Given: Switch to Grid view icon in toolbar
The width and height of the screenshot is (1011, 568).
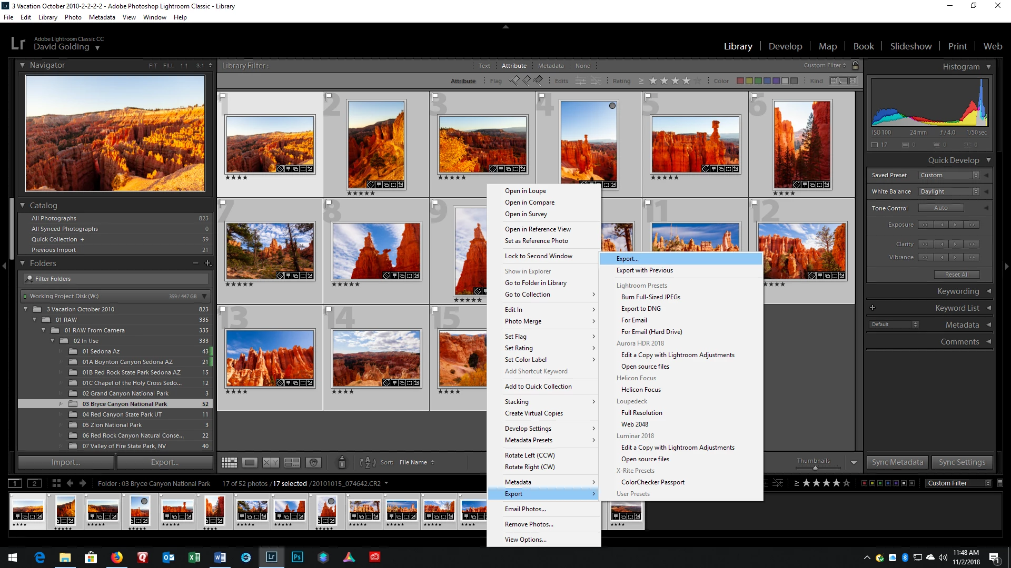Looking at the screenshot, I should point(229,463).
